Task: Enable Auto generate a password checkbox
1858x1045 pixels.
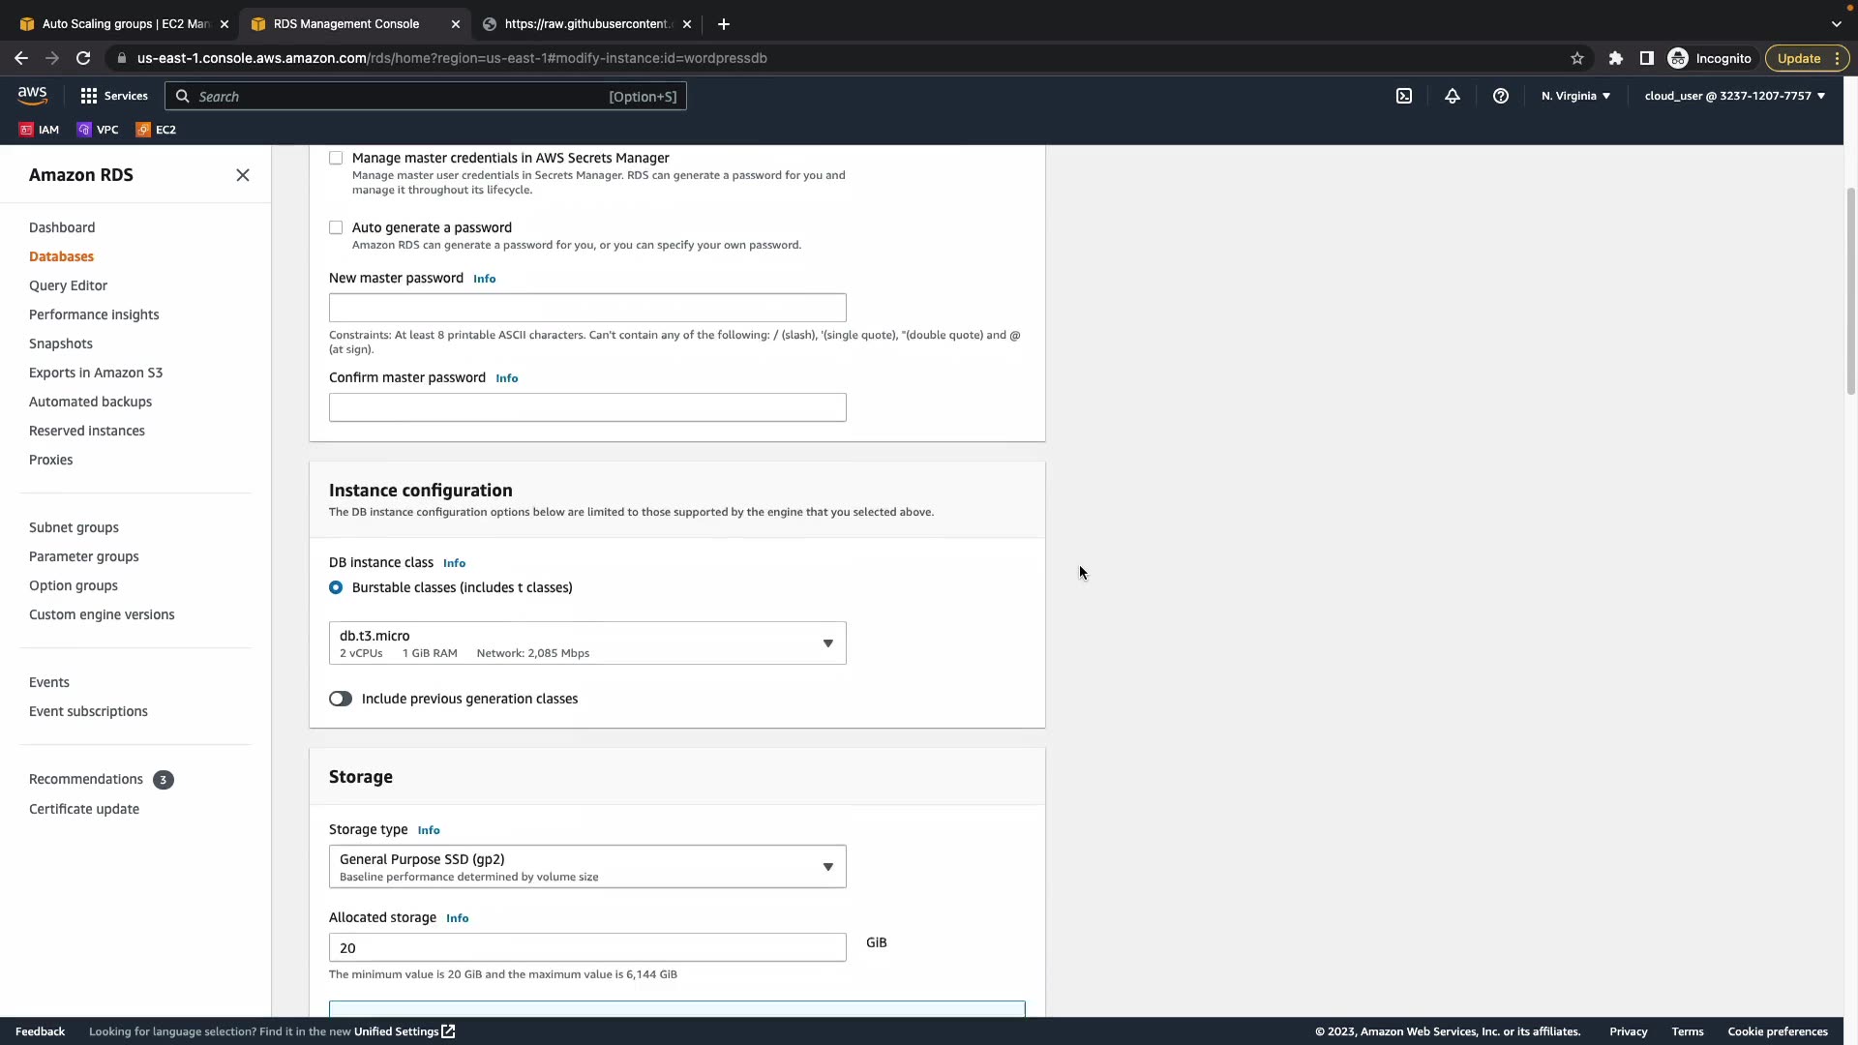Action: pos(336,227)
